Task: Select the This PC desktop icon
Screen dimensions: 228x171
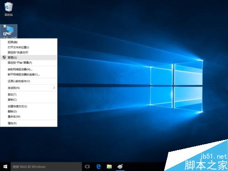Action: pos(9,31)
